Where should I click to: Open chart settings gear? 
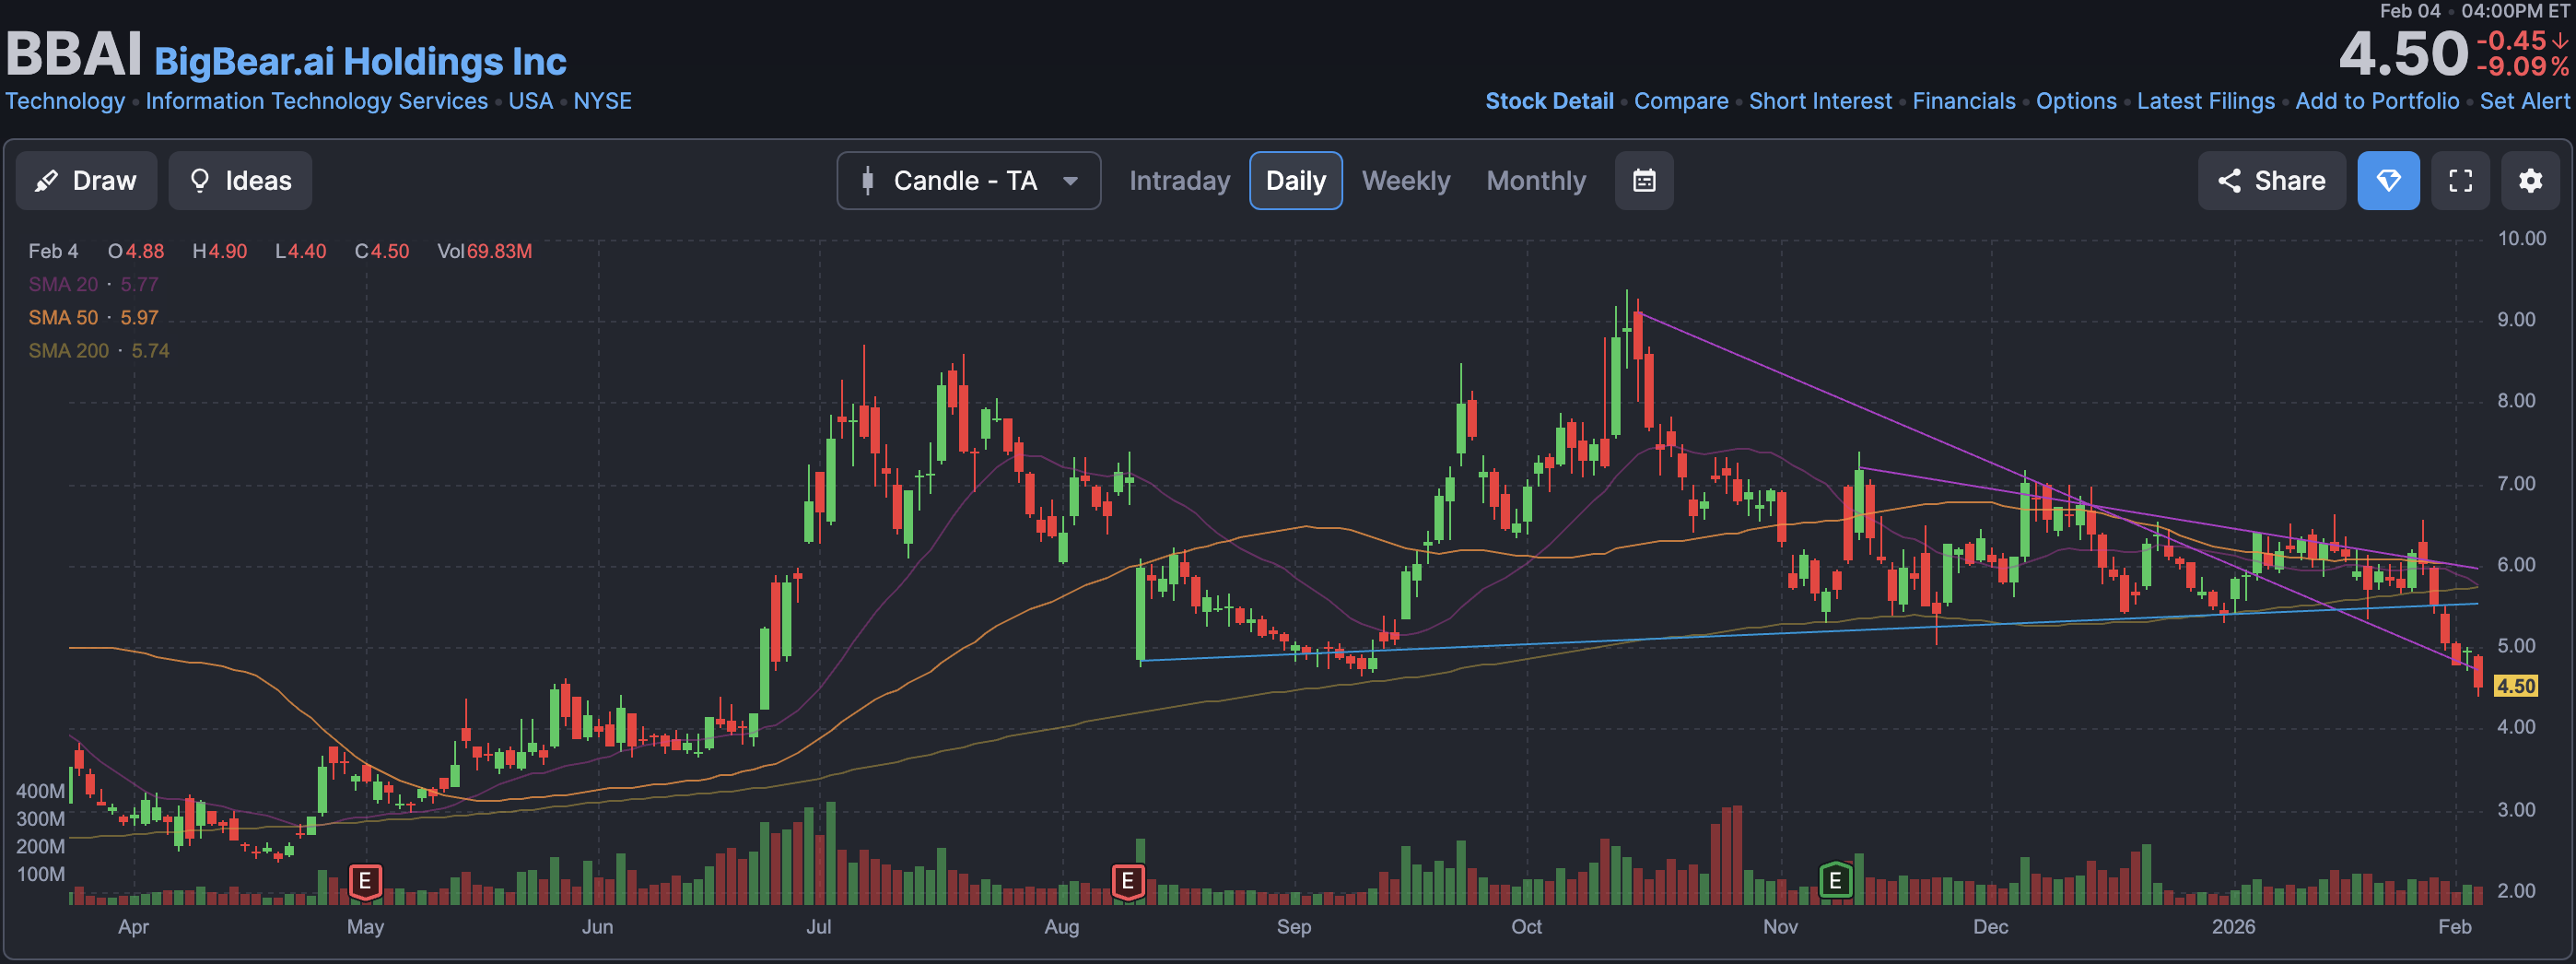pyautogui.click(x=2530, y=181)
